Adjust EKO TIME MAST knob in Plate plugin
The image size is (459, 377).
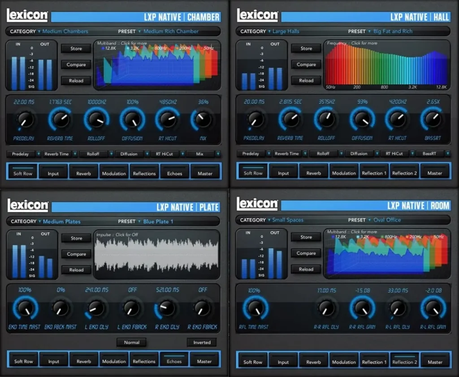(x=25, y=308)
